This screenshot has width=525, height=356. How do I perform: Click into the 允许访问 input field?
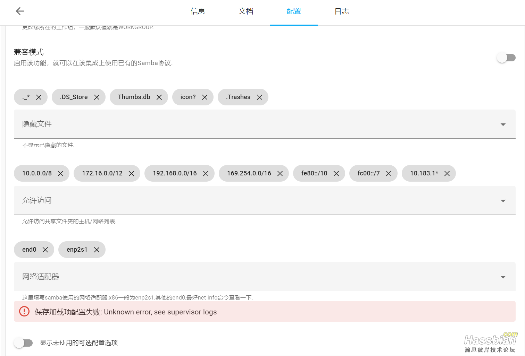[265, 200]
